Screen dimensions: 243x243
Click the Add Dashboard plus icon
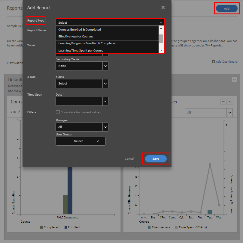[x=213, y=62]
